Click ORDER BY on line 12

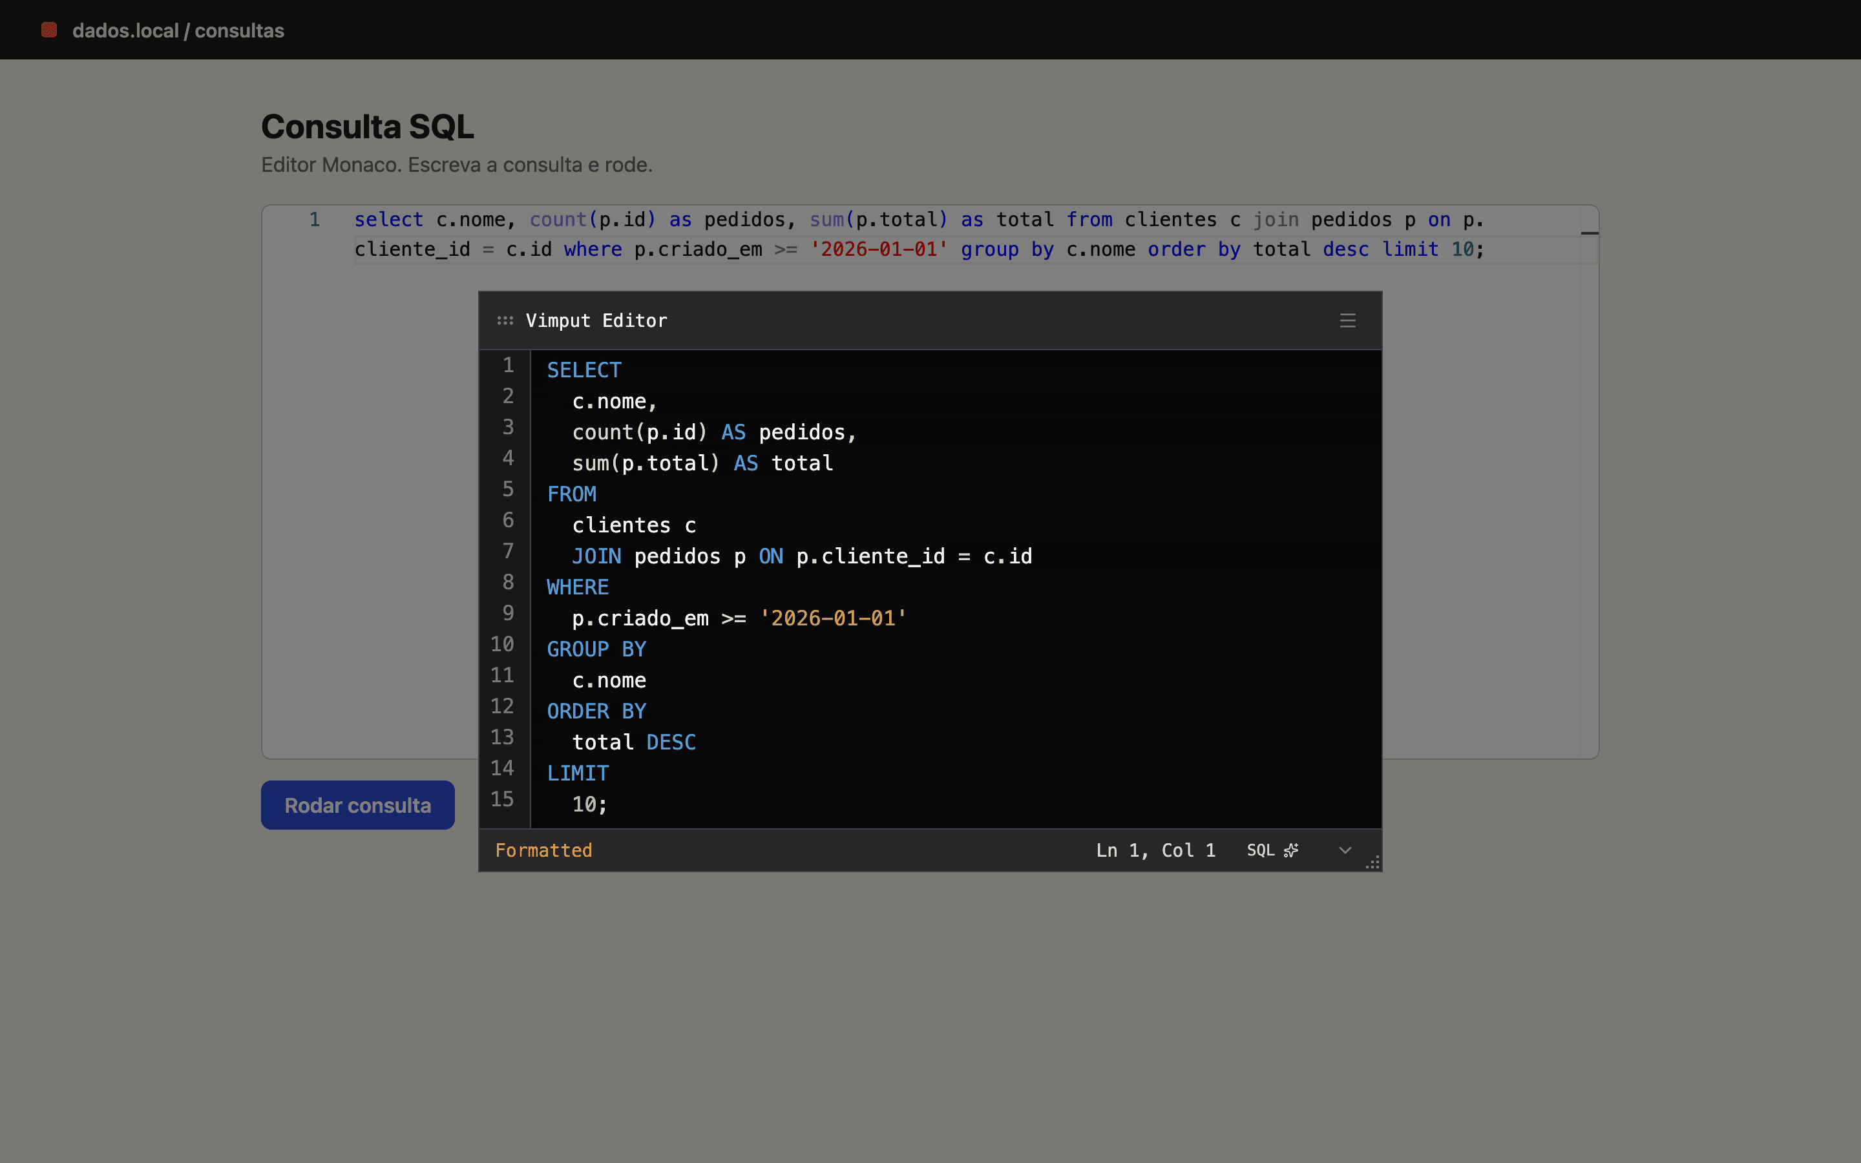tap(597, 711)
